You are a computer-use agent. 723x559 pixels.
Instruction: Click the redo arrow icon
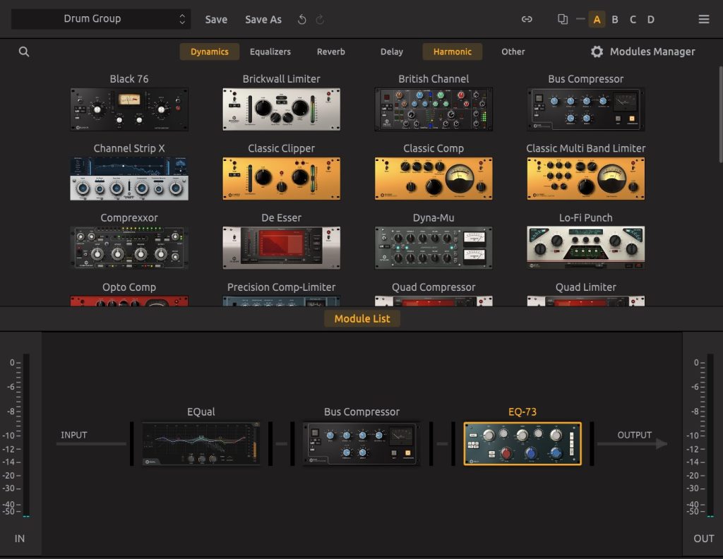click(x=320, y=20)
